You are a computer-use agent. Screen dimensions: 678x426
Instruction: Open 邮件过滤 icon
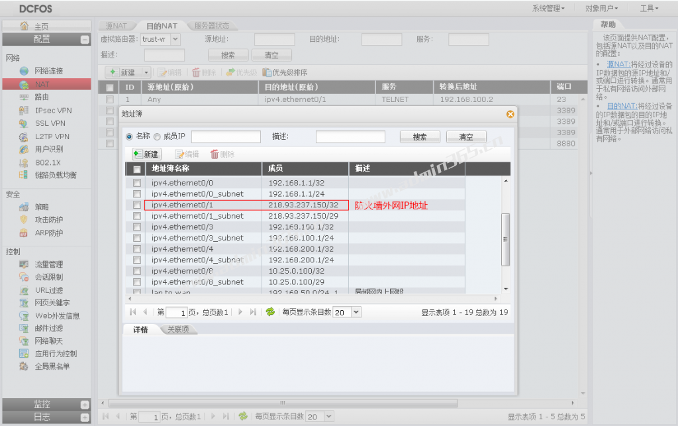[x=24, y=328]
